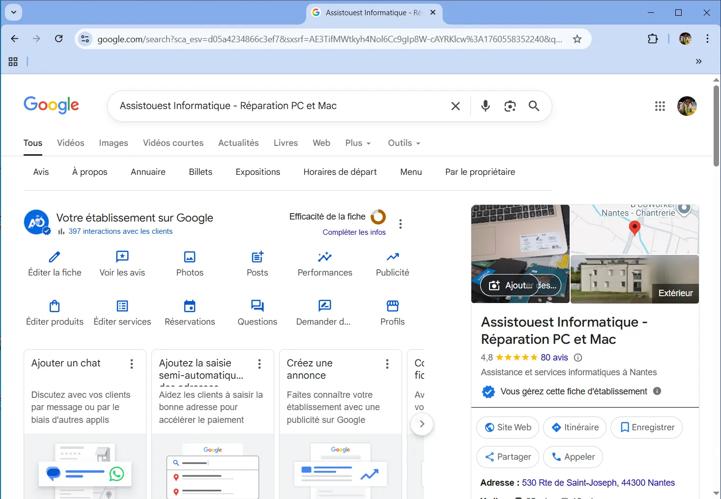
Task: Select the Réservations calendar icon
Action: (190, 306)
